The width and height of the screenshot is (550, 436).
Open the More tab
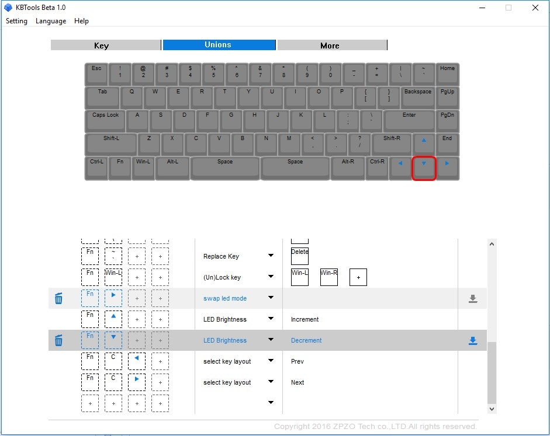pos(331,46)
